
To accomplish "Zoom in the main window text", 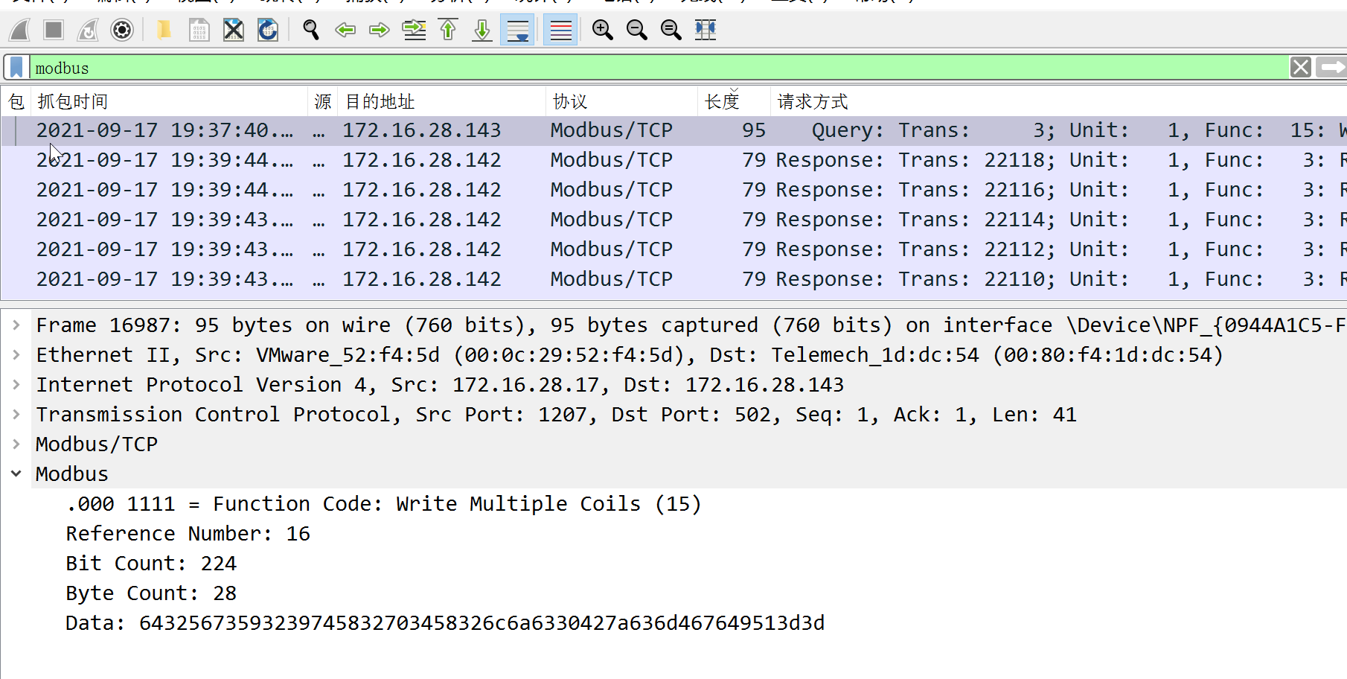I will (x=603, y=30).
